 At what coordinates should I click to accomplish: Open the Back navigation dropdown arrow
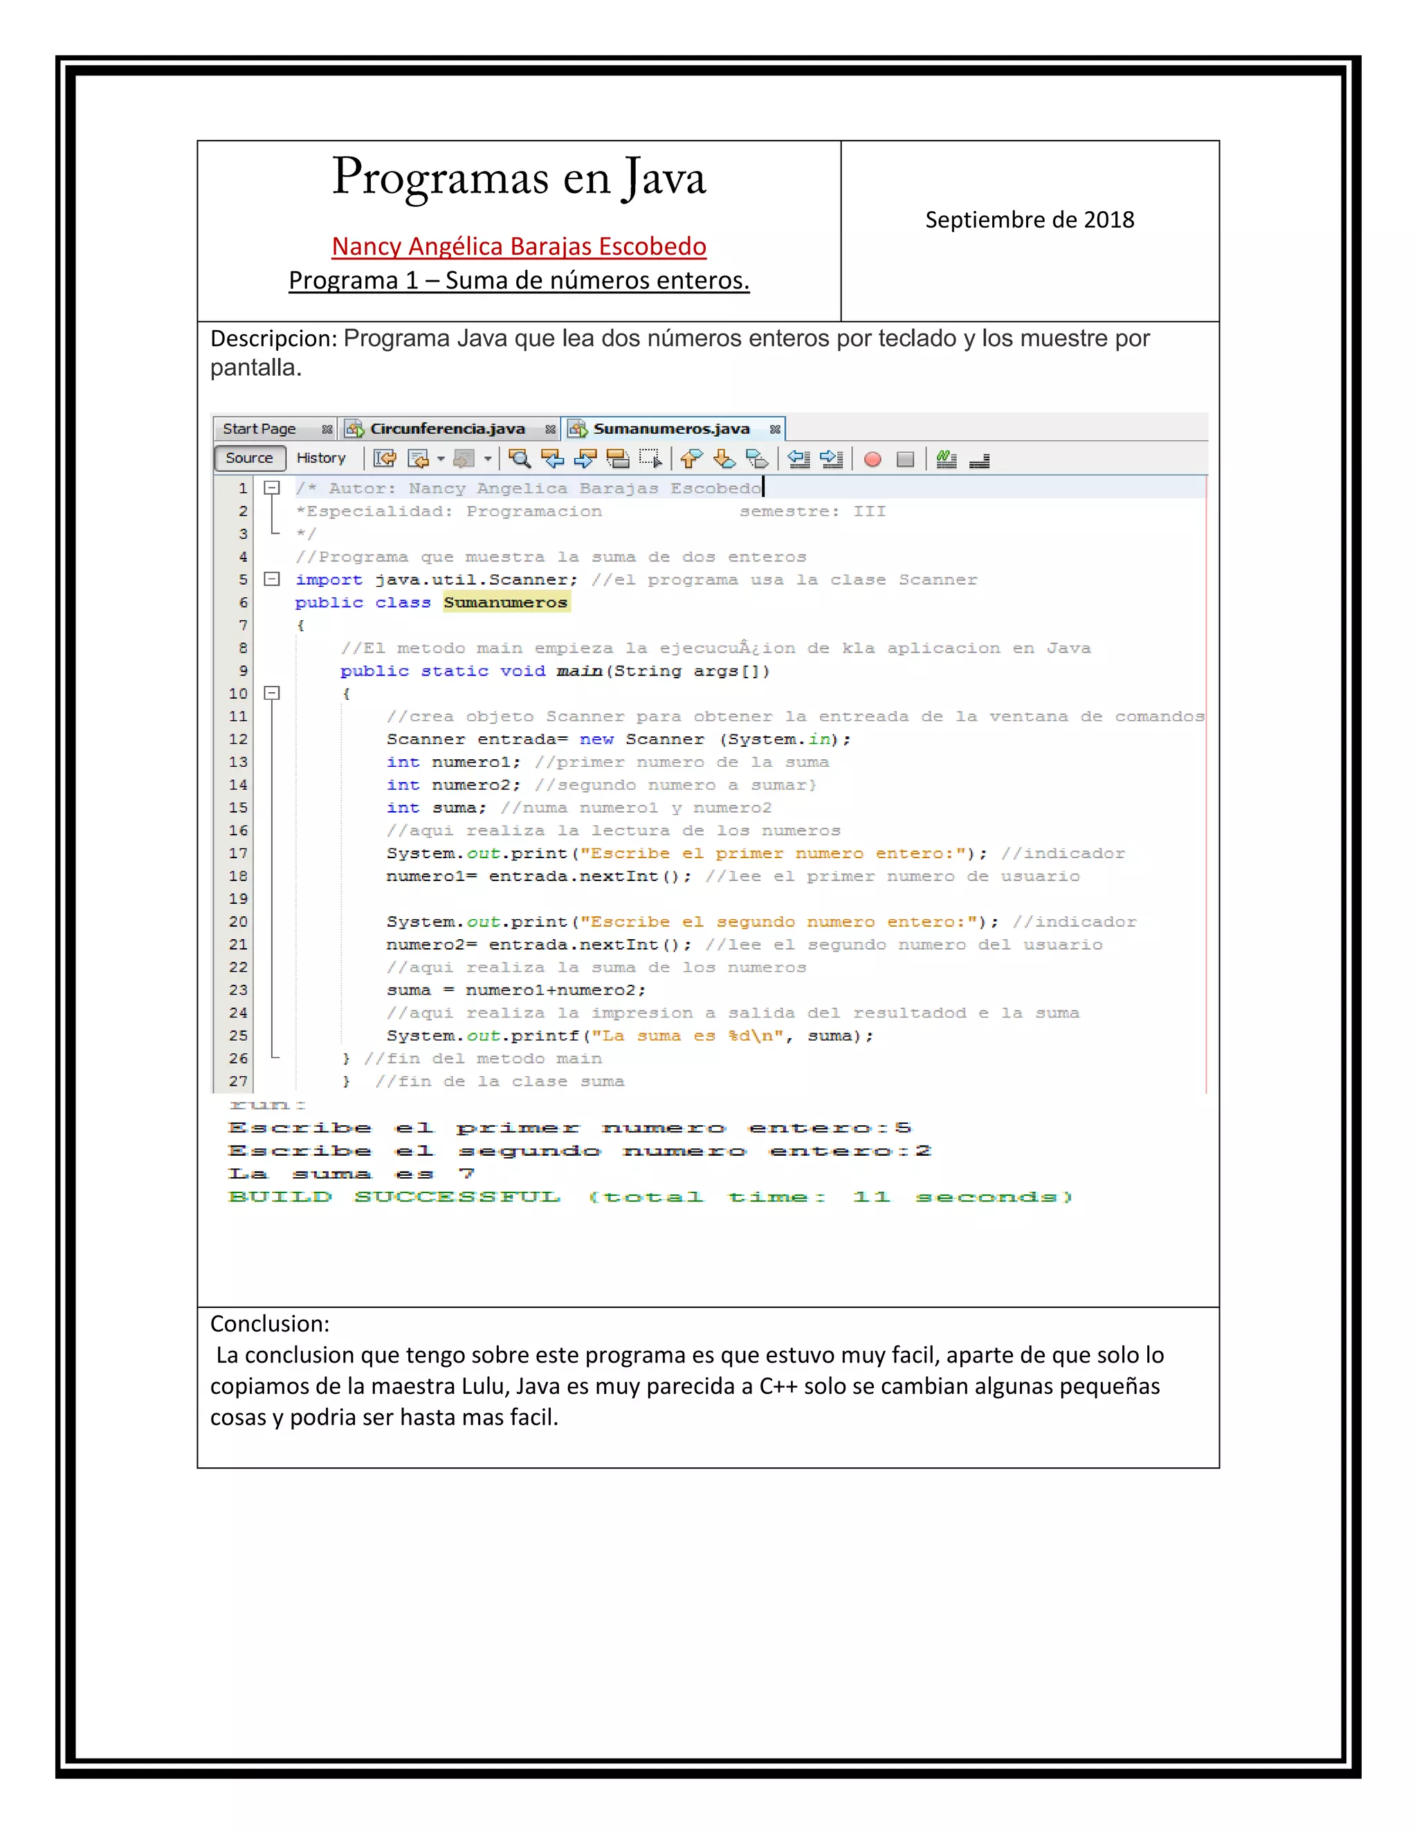441,458
